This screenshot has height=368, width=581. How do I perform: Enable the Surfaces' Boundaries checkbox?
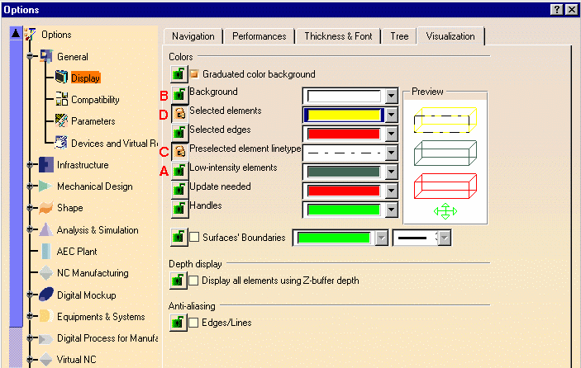click(x=195, y=238)
